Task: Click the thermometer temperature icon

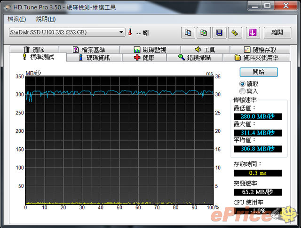Action: (130, 32)
